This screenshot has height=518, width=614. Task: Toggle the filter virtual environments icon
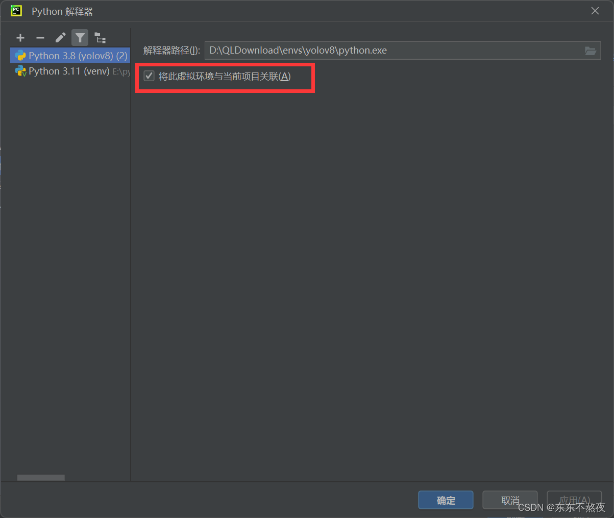(x=80, y=38)
